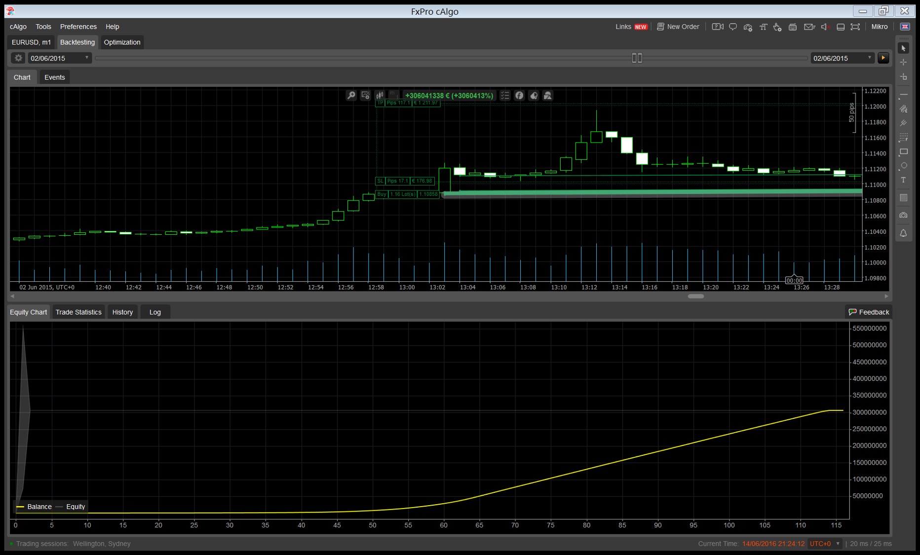The height and width of the screenshot is (555, 920).
Task: Open the Help menu
Action: click(x=112, y=27)
